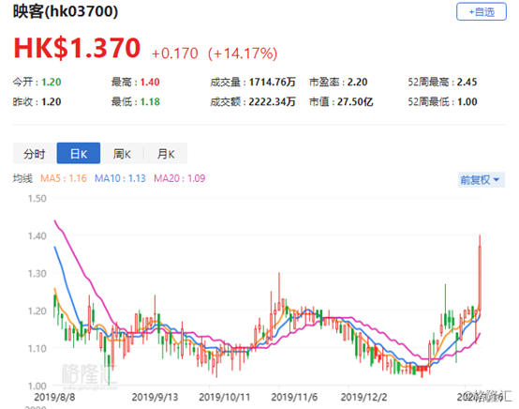Click the 昨收 previous close 1.20
This screenshot has width=519, height=409.
coord(37,101)
